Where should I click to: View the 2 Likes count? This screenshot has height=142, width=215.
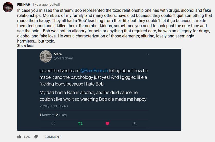pyautogui.click(x=61, y=115)
